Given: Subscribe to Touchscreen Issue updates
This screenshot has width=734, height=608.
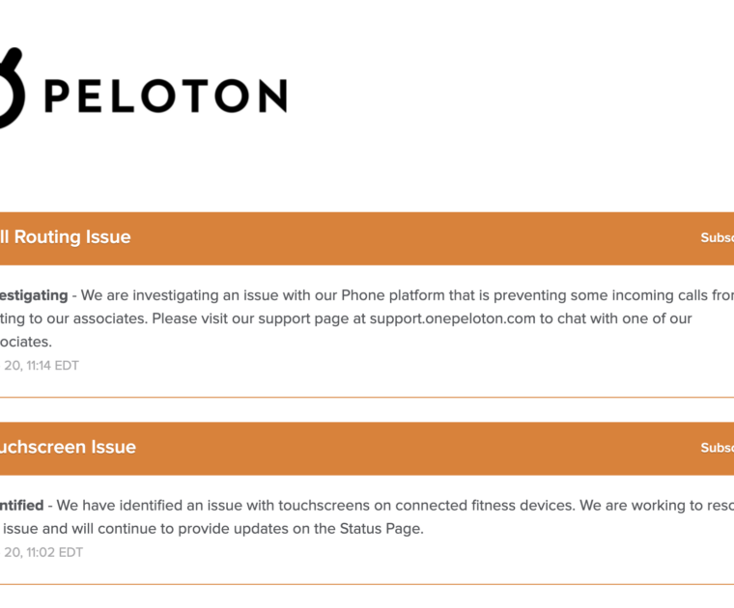Looking at the screenshot, I should (718, 448).
